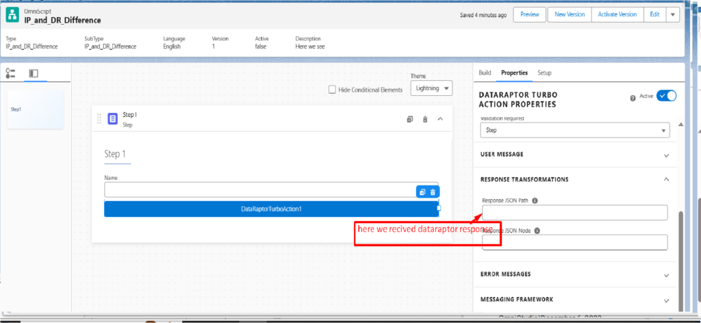Screen dimensions: 701x323
Task: Expand the Error Messages section
Action: tap(575, 274)
